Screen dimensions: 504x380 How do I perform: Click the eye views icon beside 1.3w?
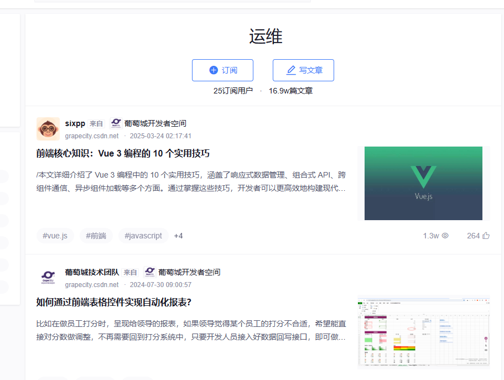tap(445, 236)
